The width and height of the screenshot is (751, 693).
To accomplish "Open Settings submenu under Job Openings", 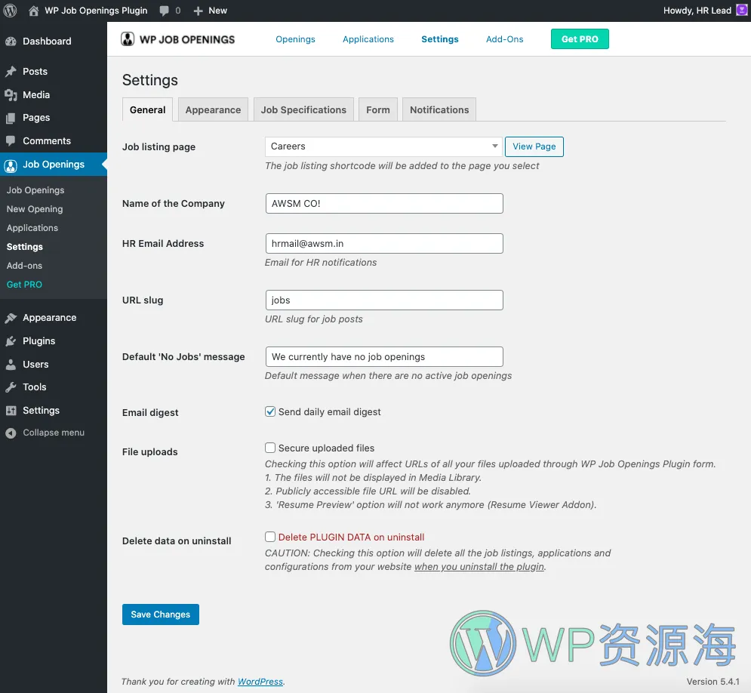I will [x=24, y=247].
